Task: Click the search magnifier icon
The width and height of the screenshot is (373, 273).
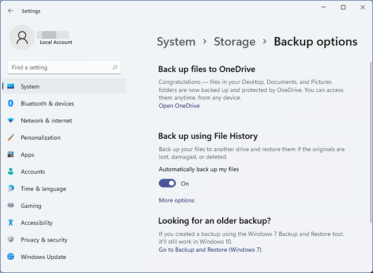Action: tap(115, 68)
